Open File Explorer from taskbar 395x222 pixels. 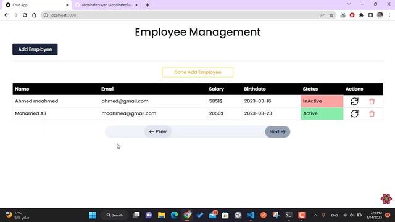162,215
